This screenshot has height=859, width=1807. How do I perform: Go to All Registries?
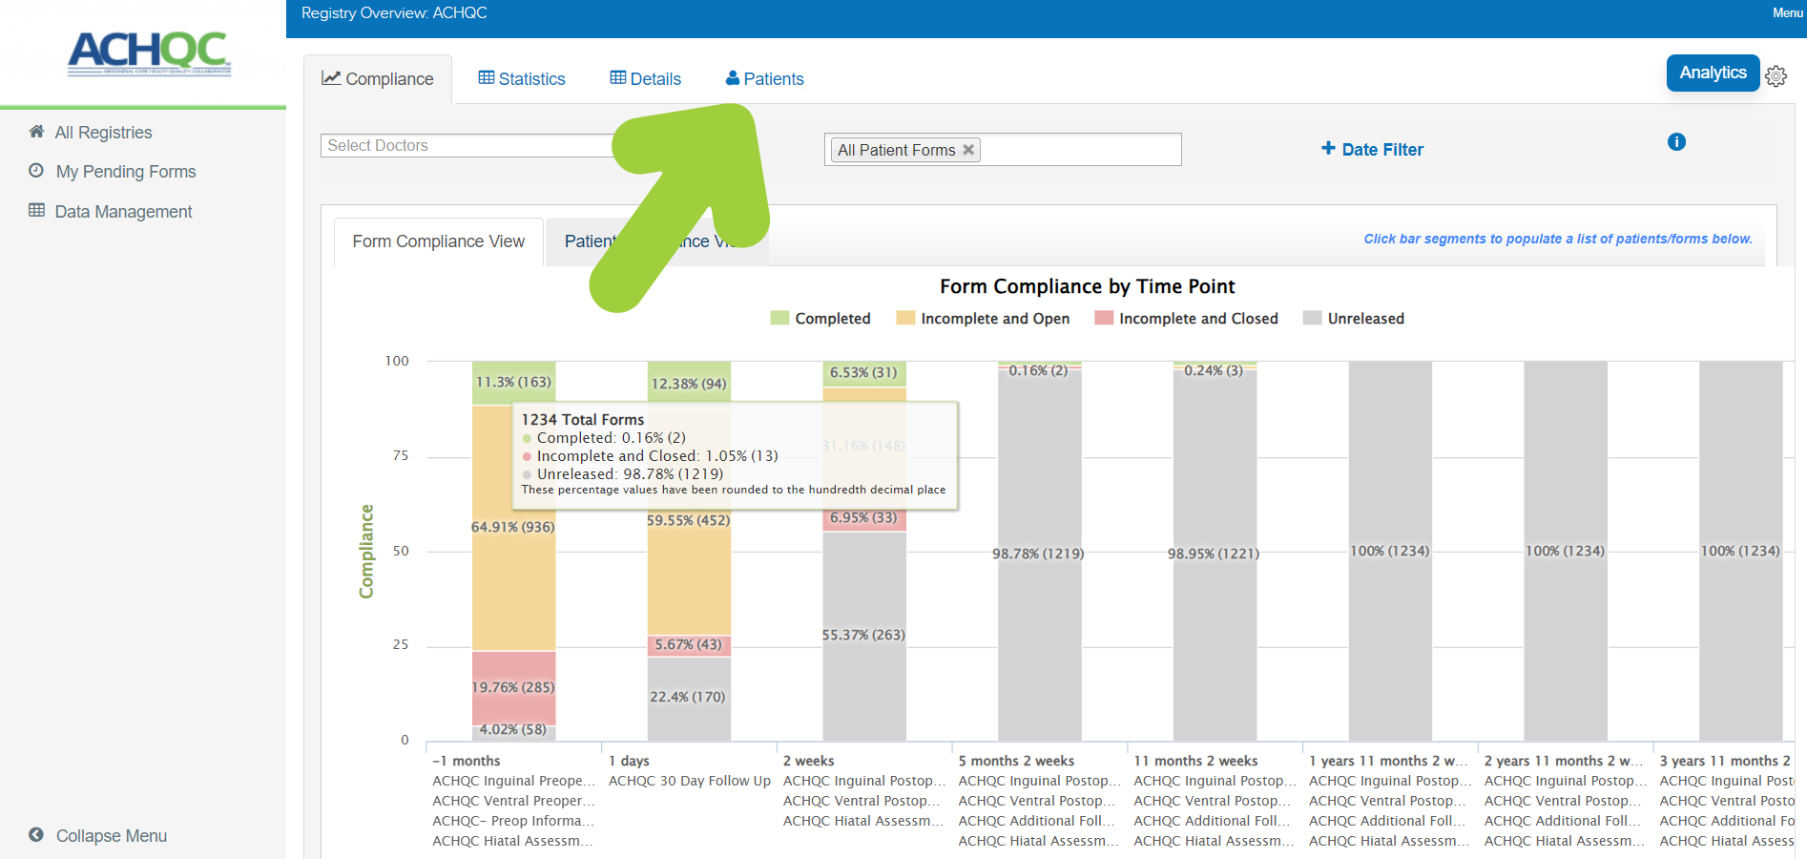click(x=103, y=133)
